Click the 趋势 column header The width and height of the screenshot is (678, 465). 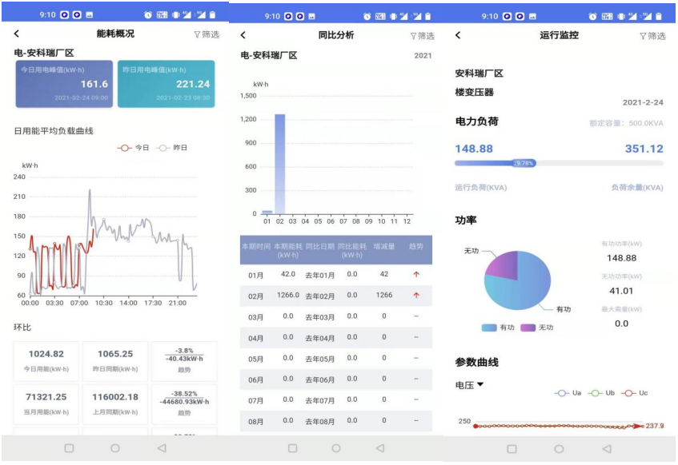(416, 247)
